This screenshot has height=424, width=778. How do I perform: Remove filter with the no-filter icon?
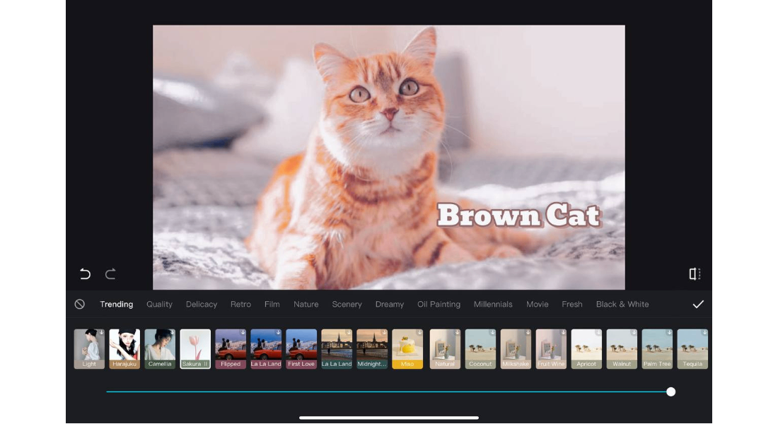79,304
